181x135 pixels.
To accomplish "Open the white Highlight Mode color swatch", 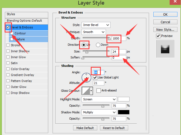I will pos(124,99).
